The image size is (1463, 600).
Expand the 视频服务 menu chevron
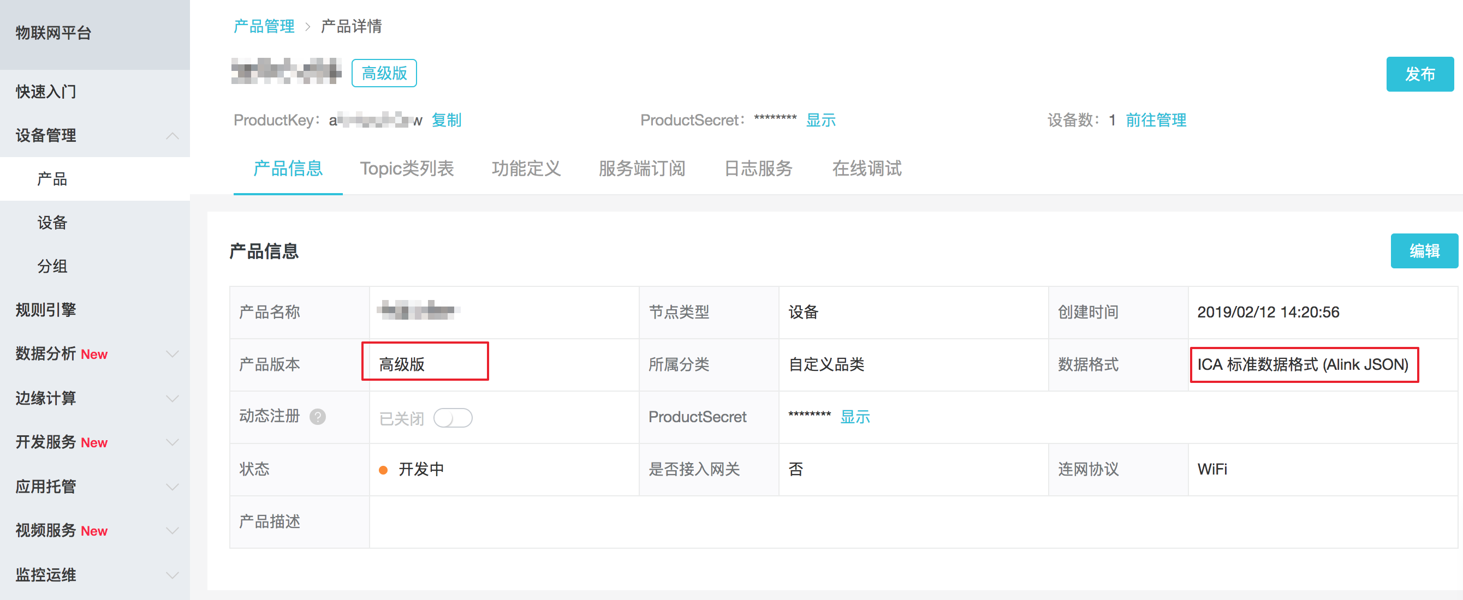tap(173, 531)
